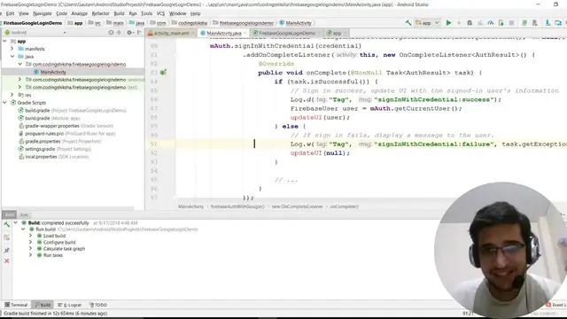Open proguard-rules.pro file
567x319 pixels.
pos(67,134)
